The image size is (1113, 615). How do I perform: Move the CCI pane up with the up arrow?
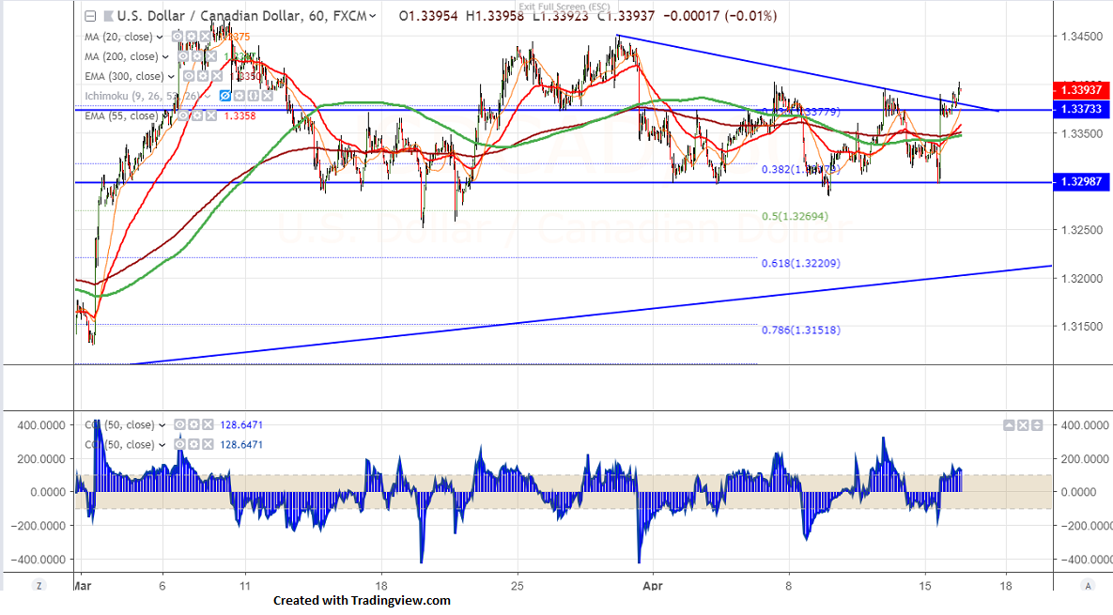click(x=1009, y=425)
